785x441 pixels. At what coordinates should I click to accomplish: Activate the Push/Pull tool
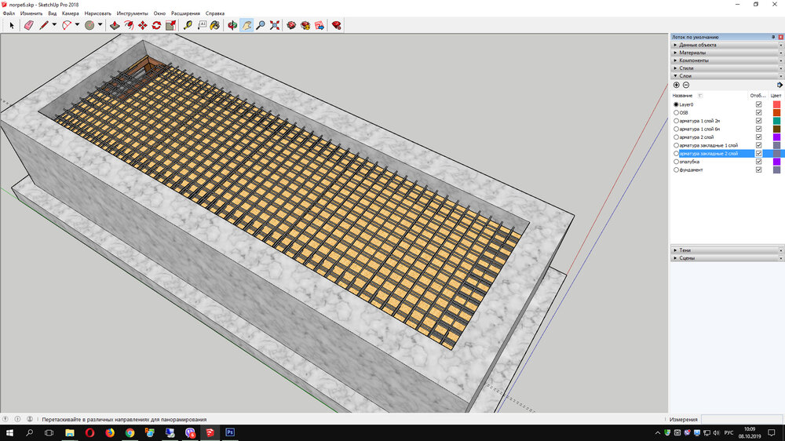[115, 25]
